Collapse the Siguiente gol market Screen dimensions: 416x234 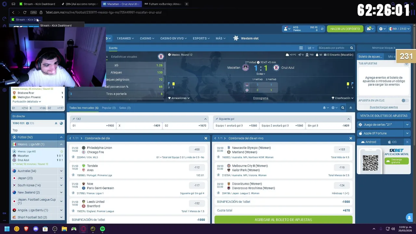[x=348, y=119]
